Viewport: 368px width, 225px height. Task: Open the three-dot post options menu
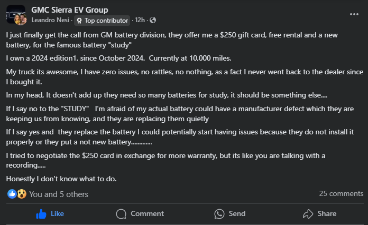coord(353,13)
